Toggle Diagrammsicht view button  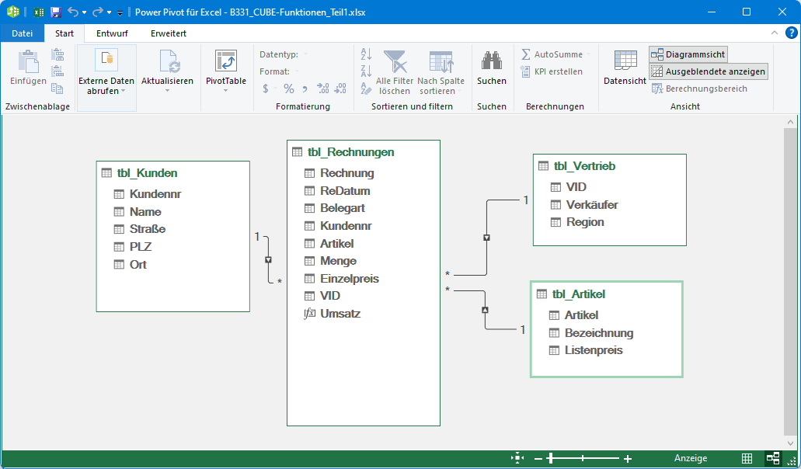[688, 54]
